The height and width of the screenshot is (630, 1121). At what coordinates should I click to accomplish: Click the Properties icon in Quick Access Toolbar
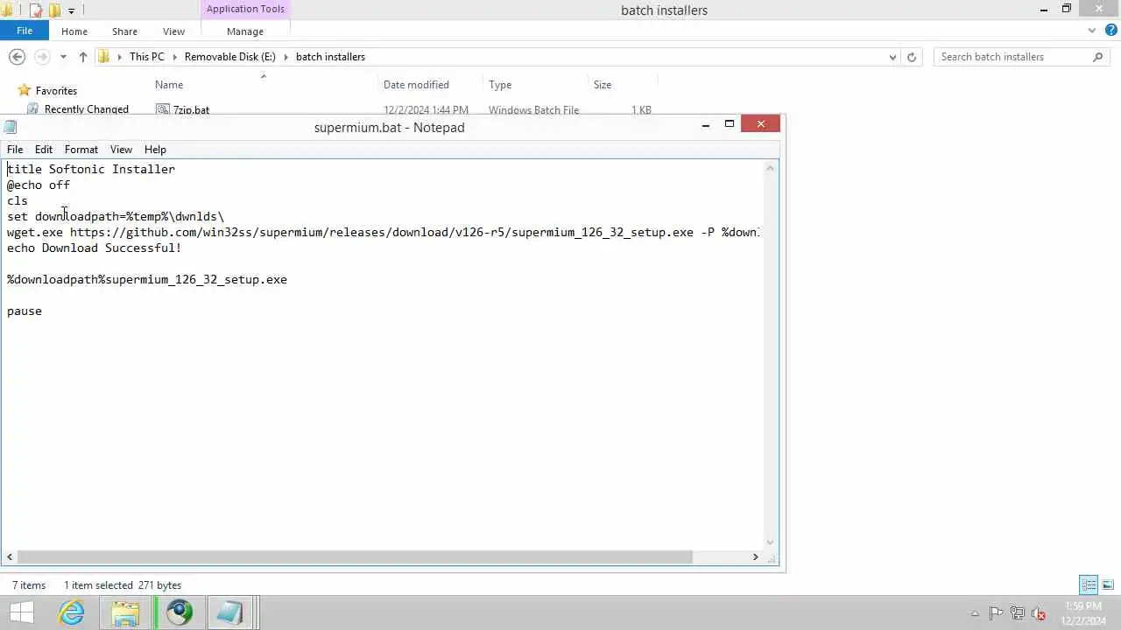[x=37, y=10]
